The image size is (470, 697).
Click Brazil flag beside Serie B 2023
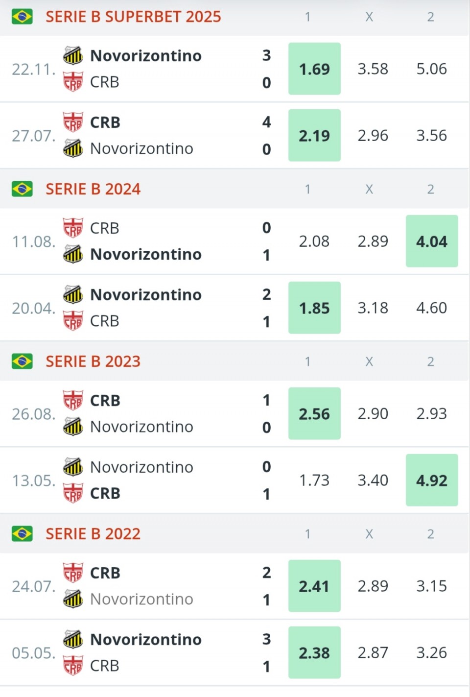[22, 361]
